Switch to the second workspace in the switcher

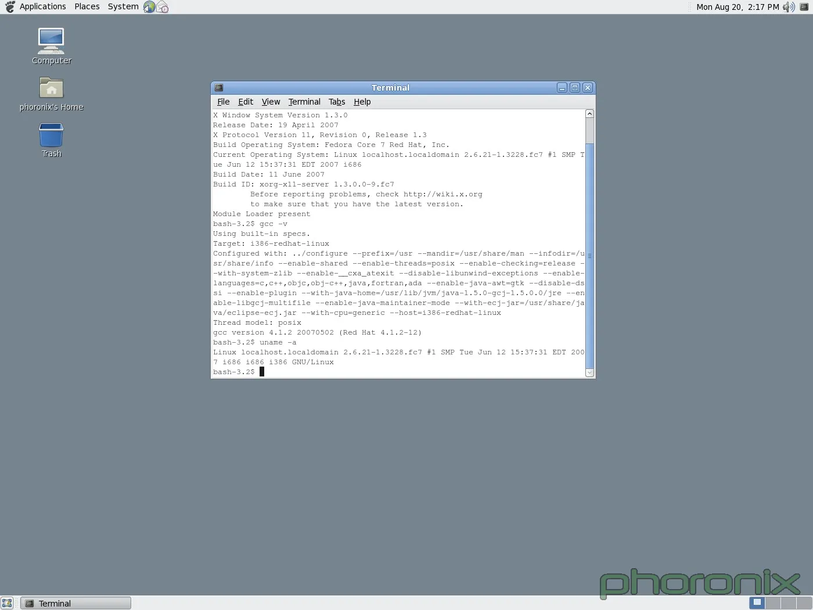pyautogui.click(x=772, y=603)
